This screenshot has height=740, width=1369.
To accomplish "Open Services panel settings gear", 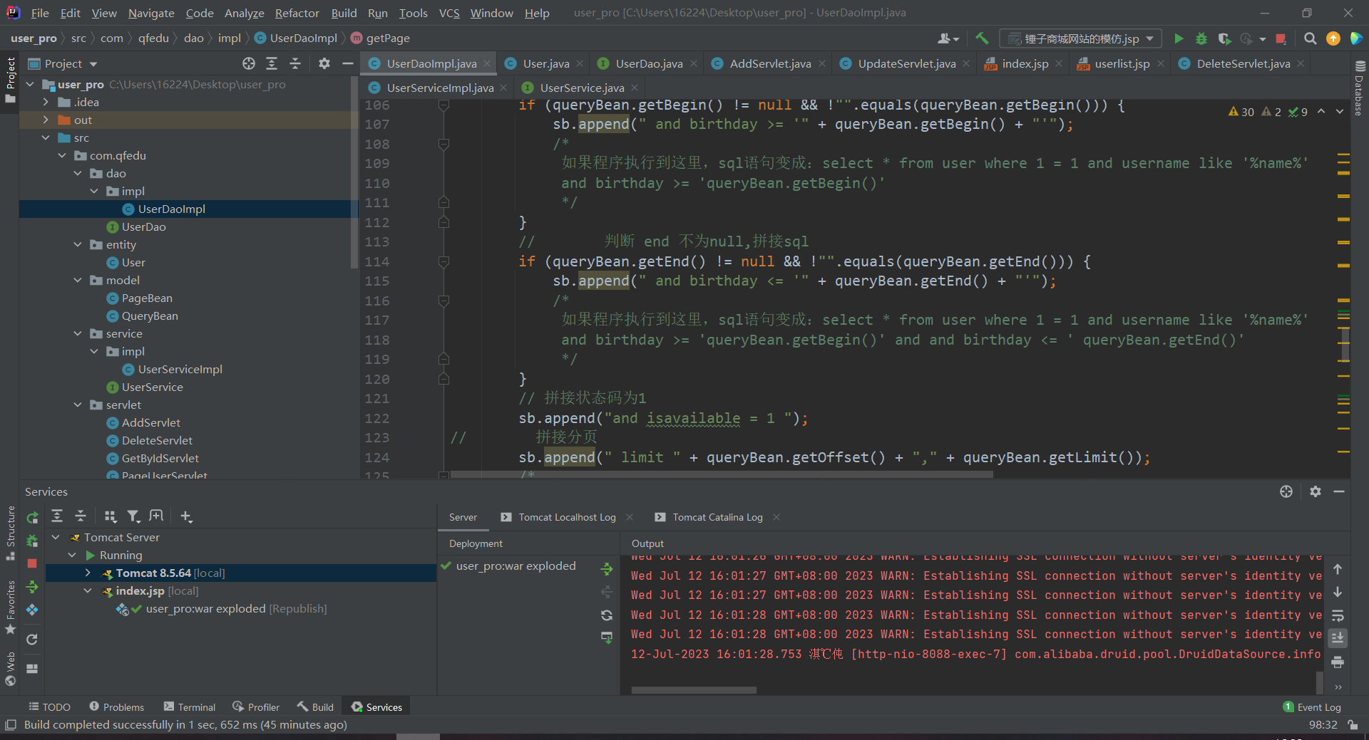I will point(1316,491).
